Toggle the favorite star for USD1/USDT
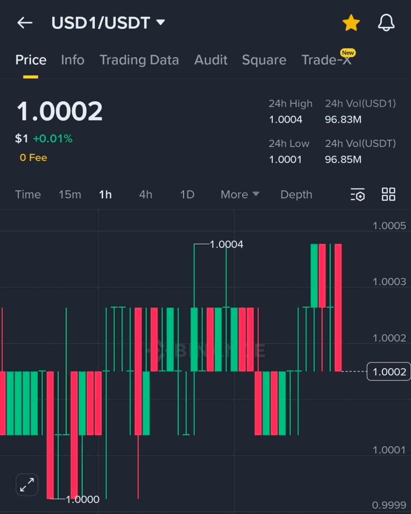Screen dimensions: 411x514 pyautogui.click(x=351, y=23)
